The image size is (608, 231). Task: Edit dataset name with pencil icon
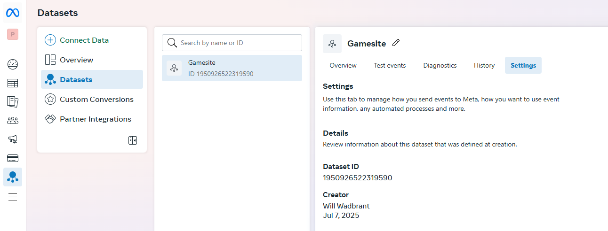point(396,43)
